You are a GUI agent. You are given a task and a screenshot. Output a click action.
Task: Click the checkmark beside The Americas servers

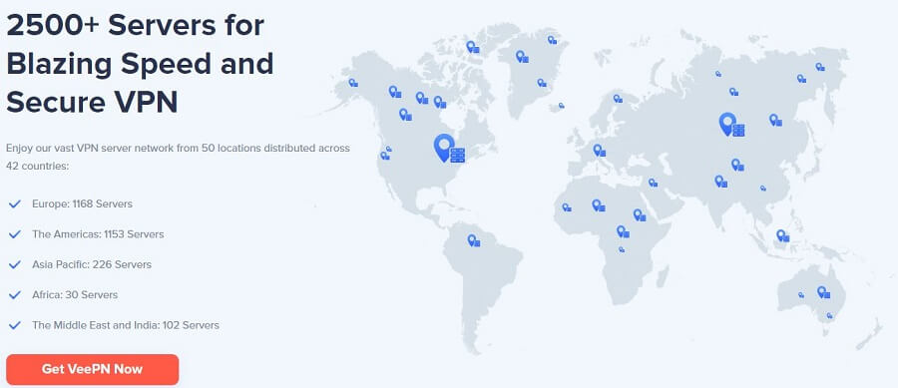(x=15, y=234)
